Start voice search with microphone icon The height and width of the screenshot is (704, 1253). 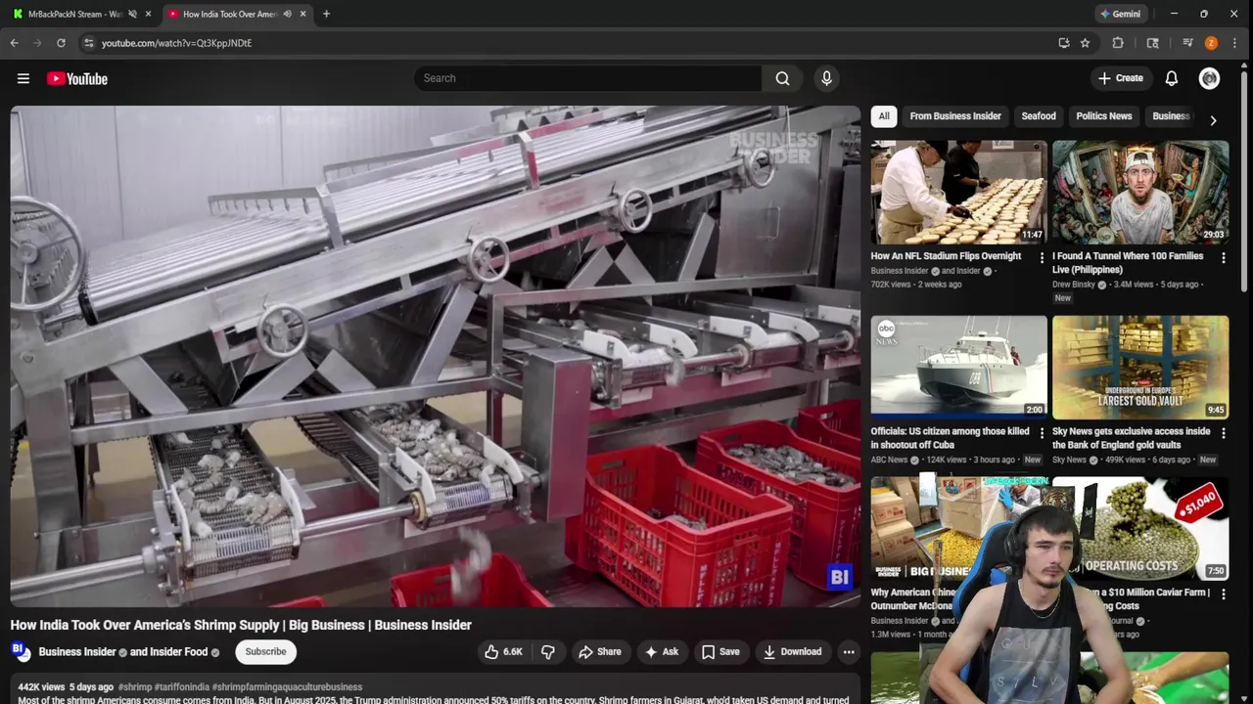coord(827,78)
